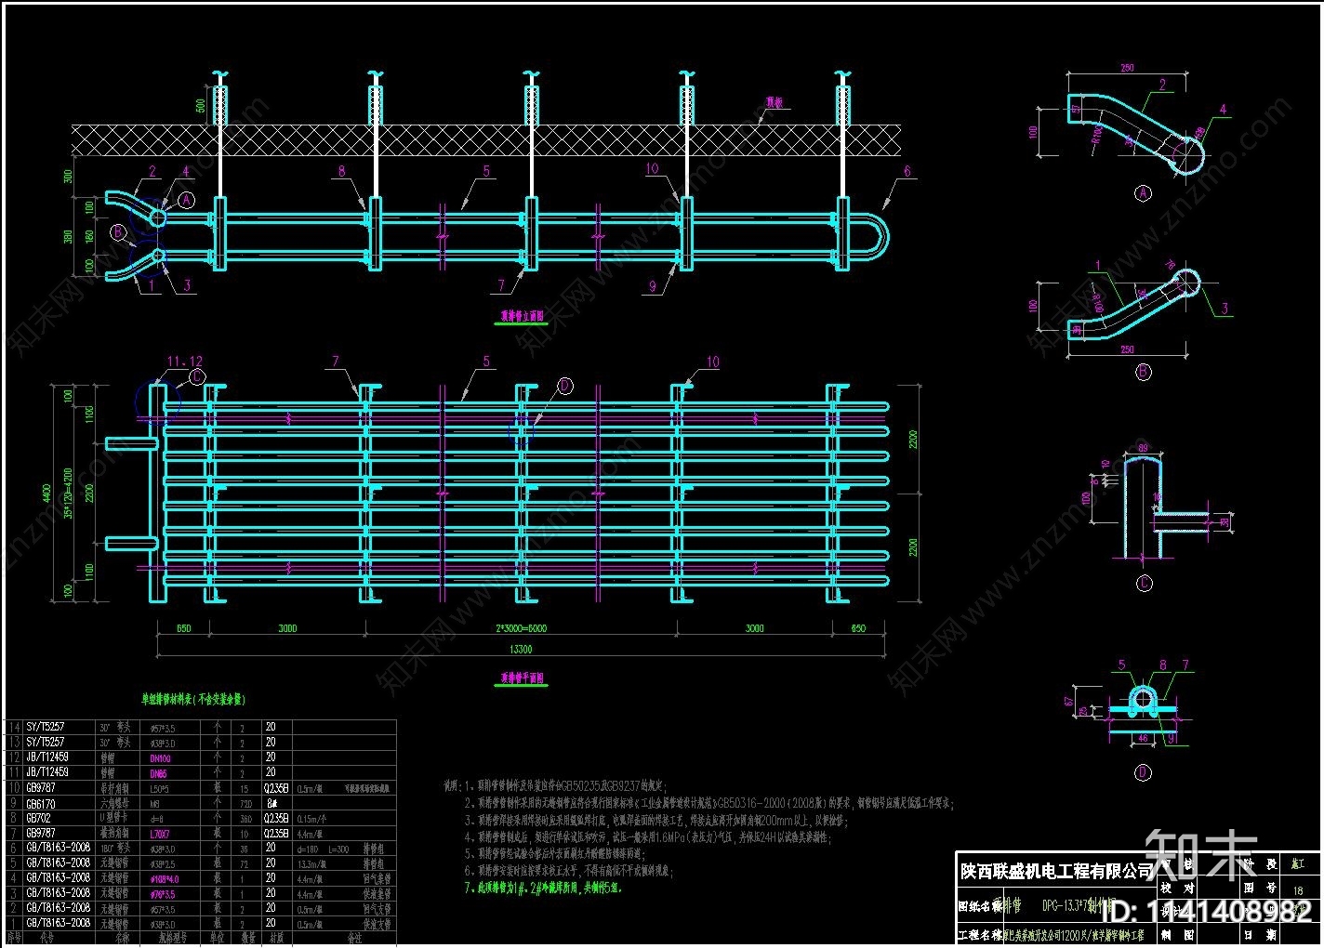
Task: Click the magenta L70X7 specification cell
Action: [x=161, y=834]
